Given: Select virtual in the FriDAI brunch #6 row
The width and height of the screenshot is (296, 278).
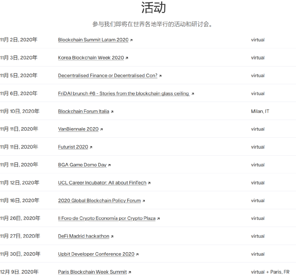Looking at the screenshot, I should [258, 93].
